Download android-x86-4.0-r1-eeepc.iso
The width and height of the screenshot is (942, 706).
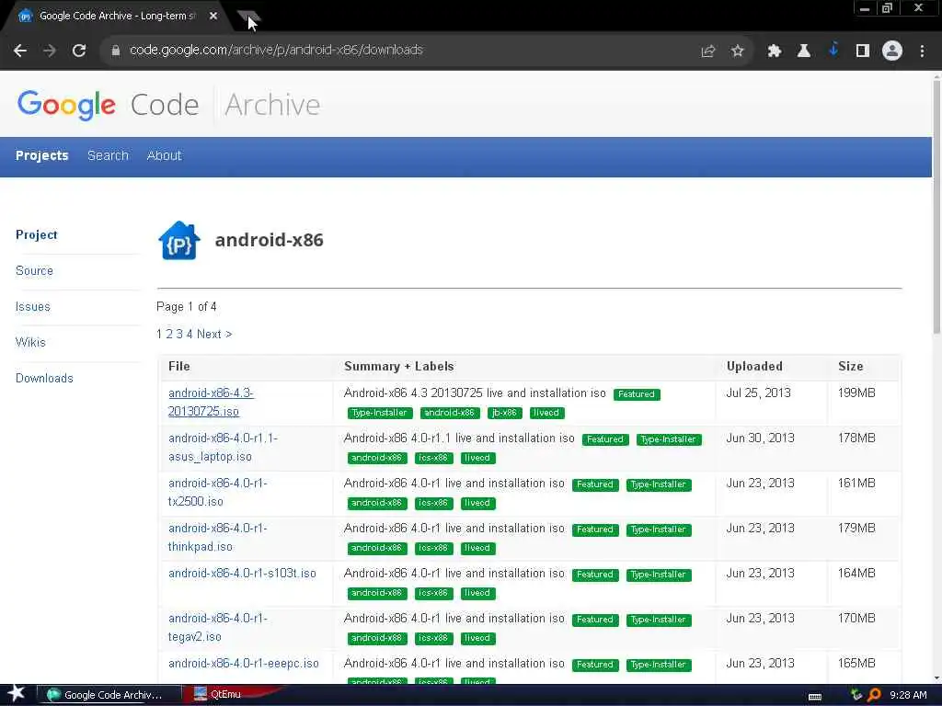click(x=243, y=664)
